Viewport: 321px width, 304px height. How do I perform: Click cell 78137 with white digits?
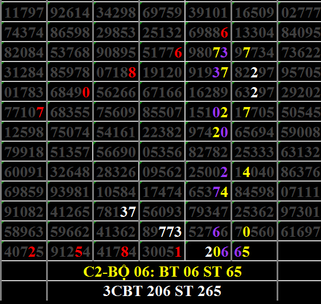pyautogui.click(x=116, y=211)
